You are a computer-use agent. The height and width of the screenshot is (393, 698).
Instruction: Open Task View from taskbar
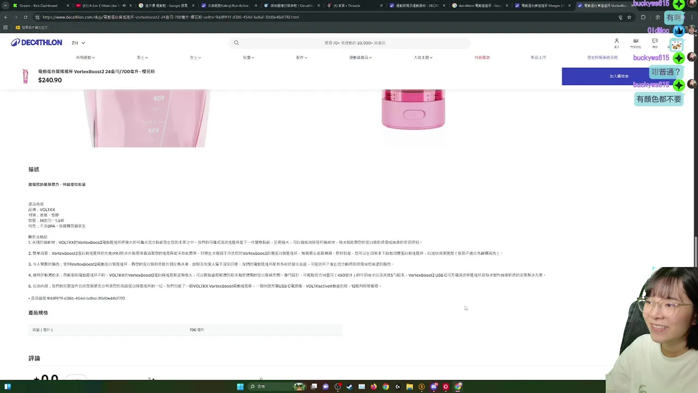click(314, 386)
